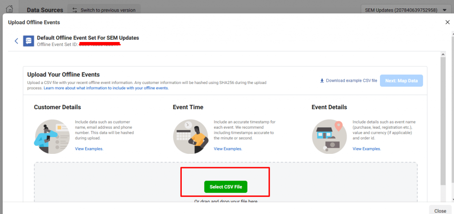Open the SEM Updates account dropdown
Screen dimensions: 454x214
pyautogui.click(x=406, y=10)
